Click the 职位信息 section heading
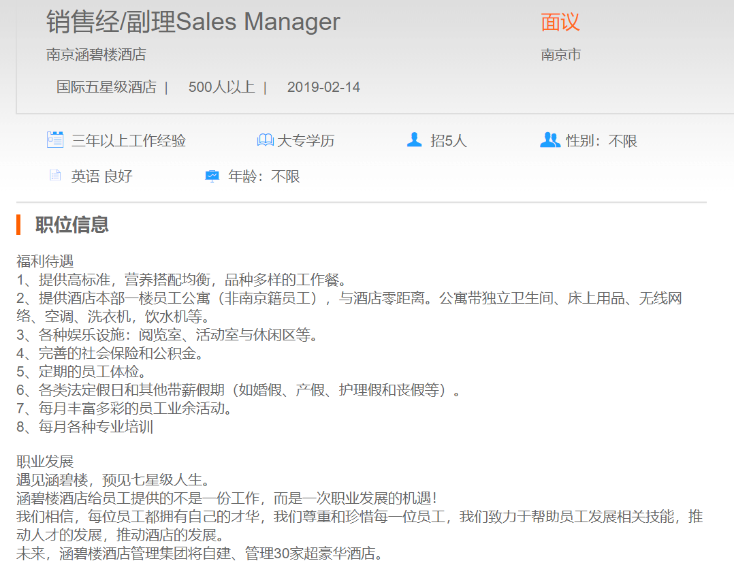 point(71,225)
